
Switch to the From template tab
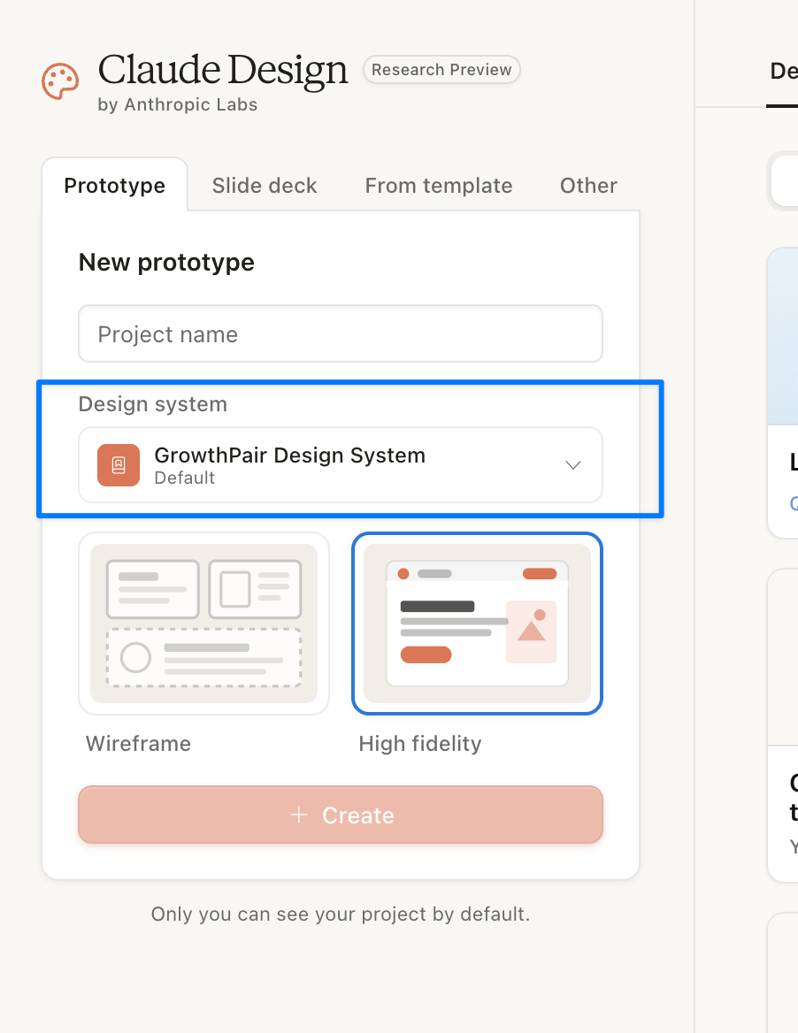tap(439, 186)
